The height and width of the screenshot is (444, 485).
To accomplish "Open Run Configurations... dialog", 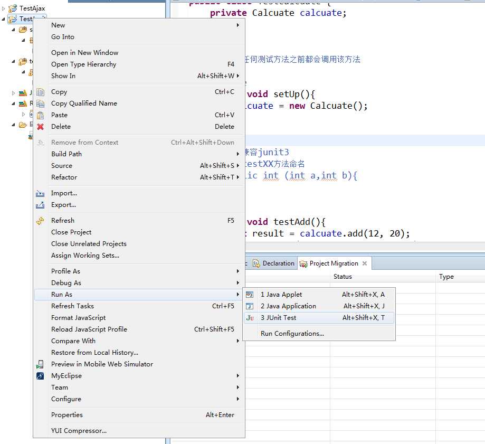I will (x=319, y=334).
